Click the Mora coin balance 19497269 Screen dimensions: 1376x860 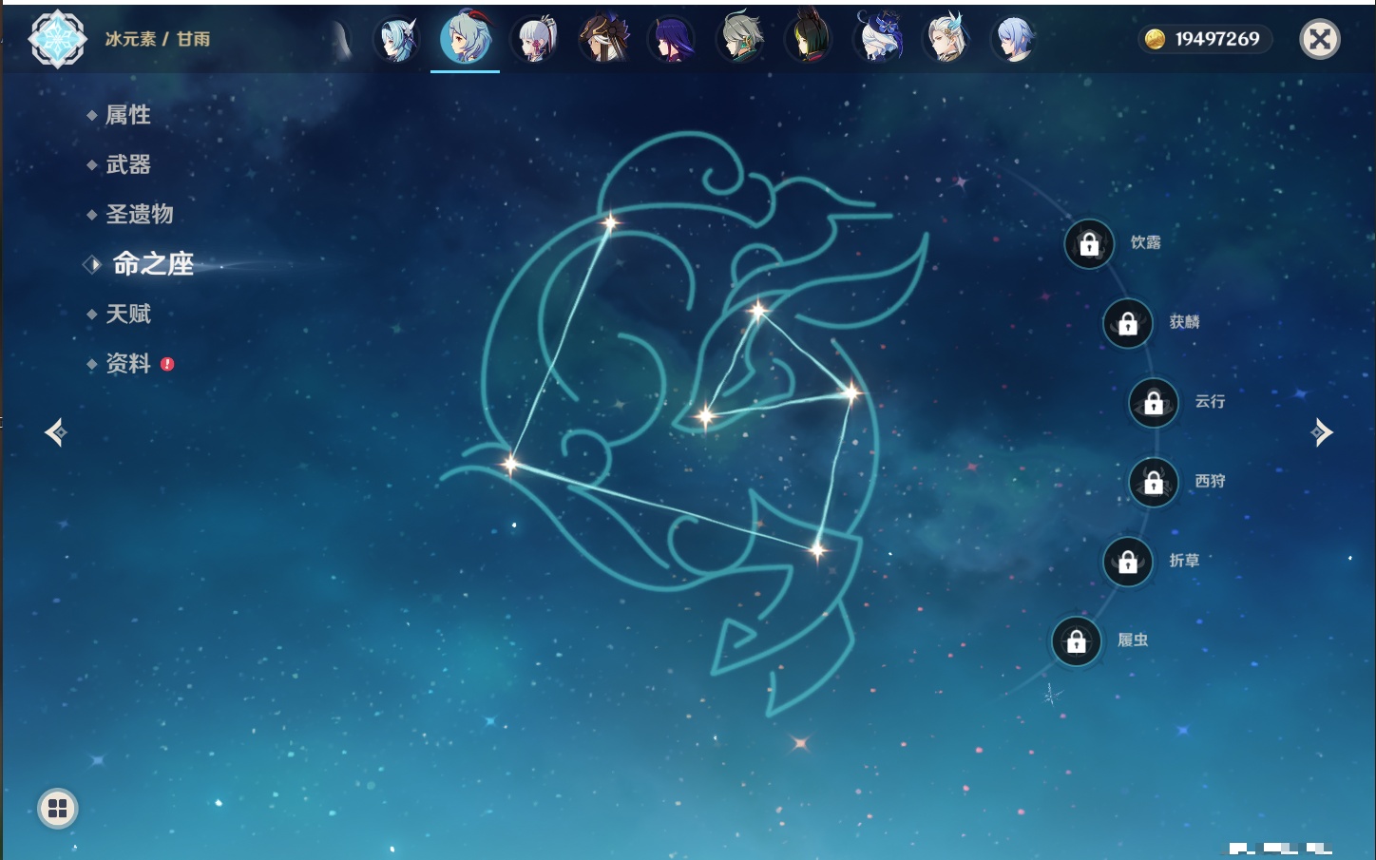click(x=1204, y=39)
